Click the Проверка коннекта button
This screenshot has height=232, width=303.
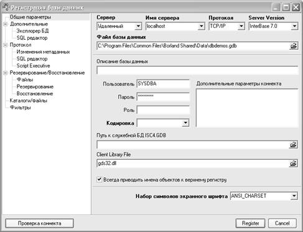pyautogui.click(x=39, y=223)
